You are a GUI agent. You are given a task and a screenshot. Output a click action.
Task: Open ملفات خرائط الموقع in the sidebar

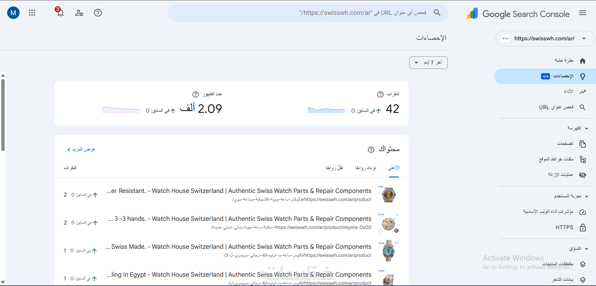(x=556, y=159)
